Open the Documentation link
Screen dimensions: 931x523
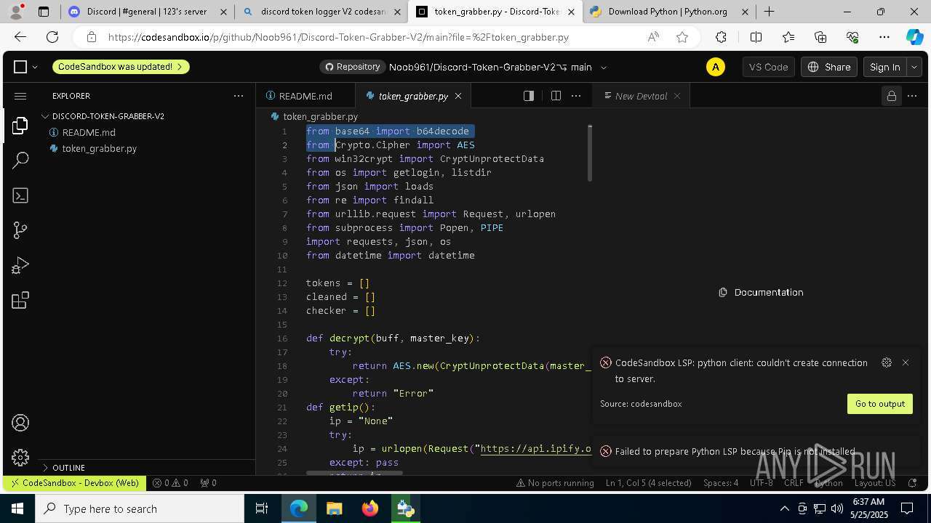click(761, 292)
